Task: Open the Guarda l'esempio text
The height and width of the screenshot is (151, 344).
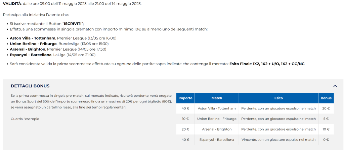Action: pos(25,119)
